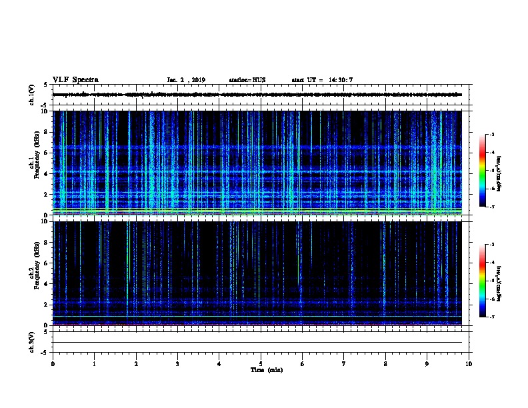Click the time axis end label '10'
528x408 pixels.
[x=469, y=364]
